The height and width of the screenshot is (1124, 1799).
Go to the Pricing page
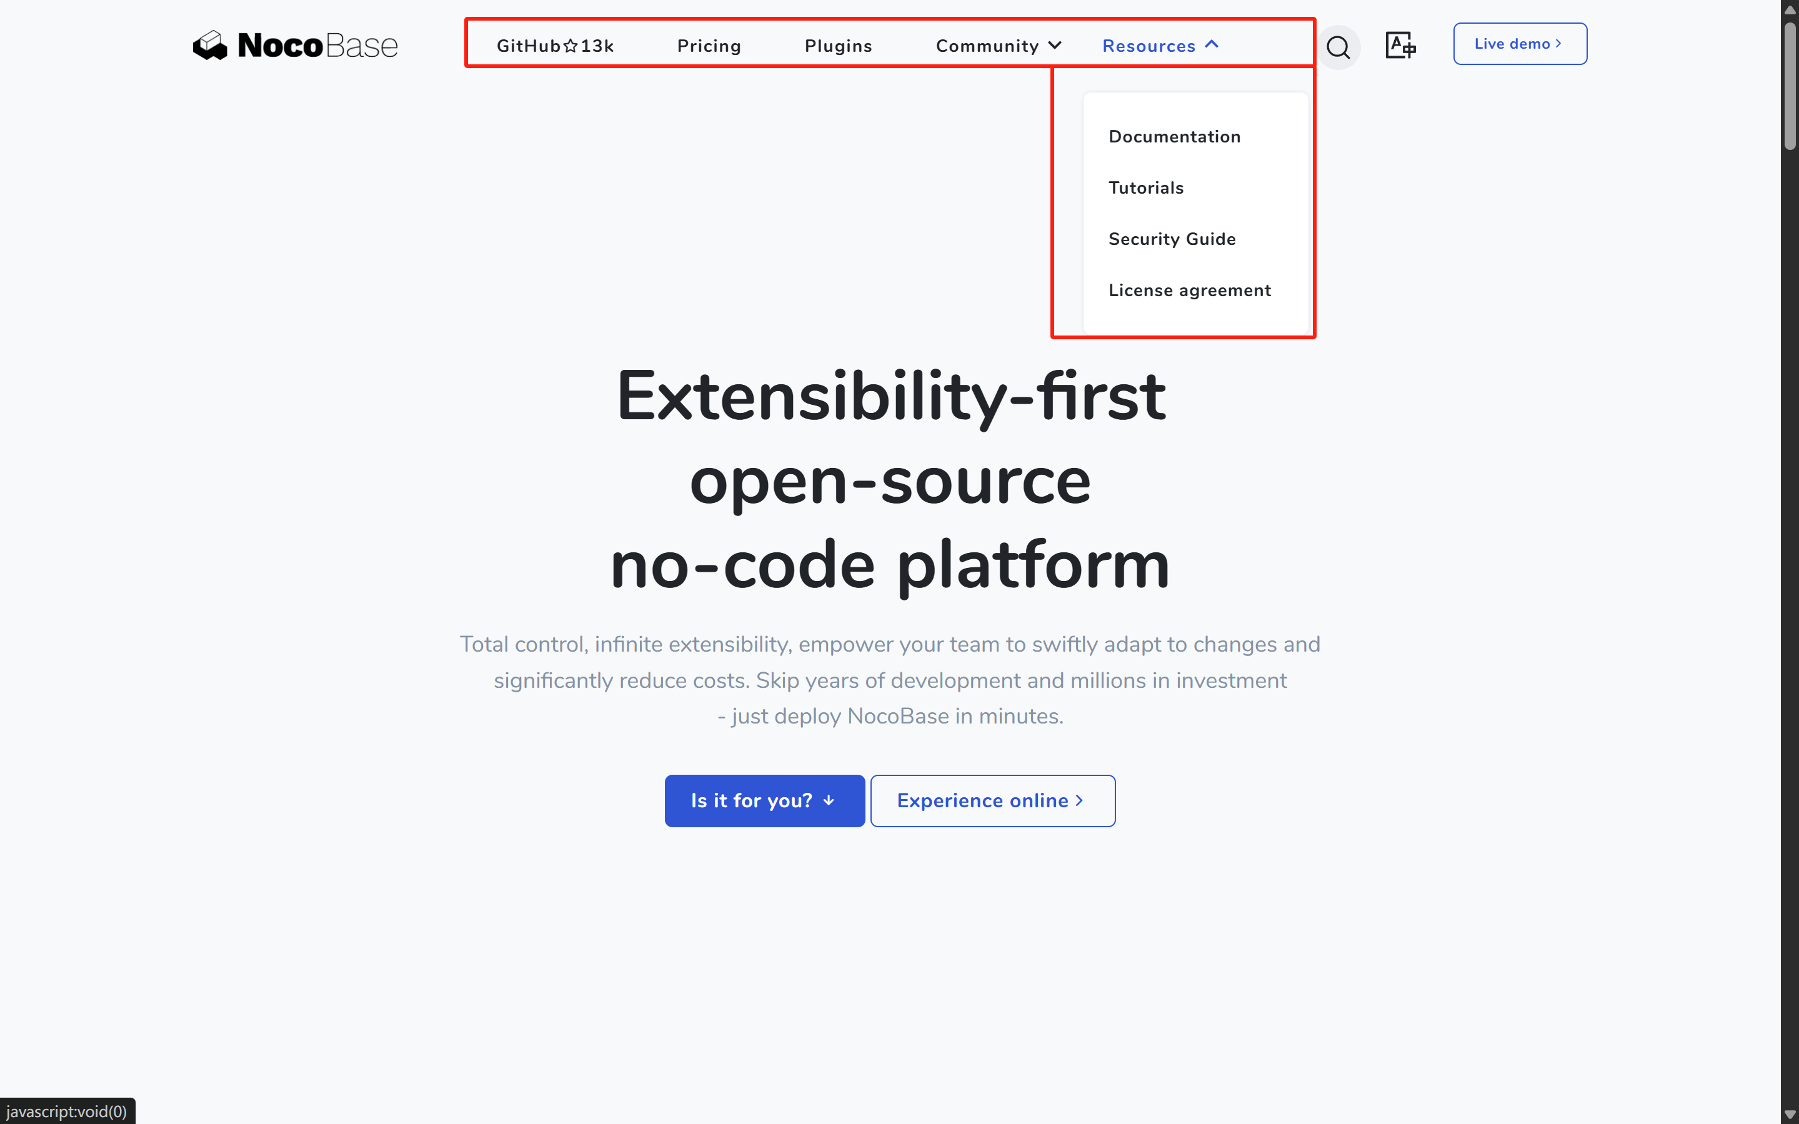709,46
